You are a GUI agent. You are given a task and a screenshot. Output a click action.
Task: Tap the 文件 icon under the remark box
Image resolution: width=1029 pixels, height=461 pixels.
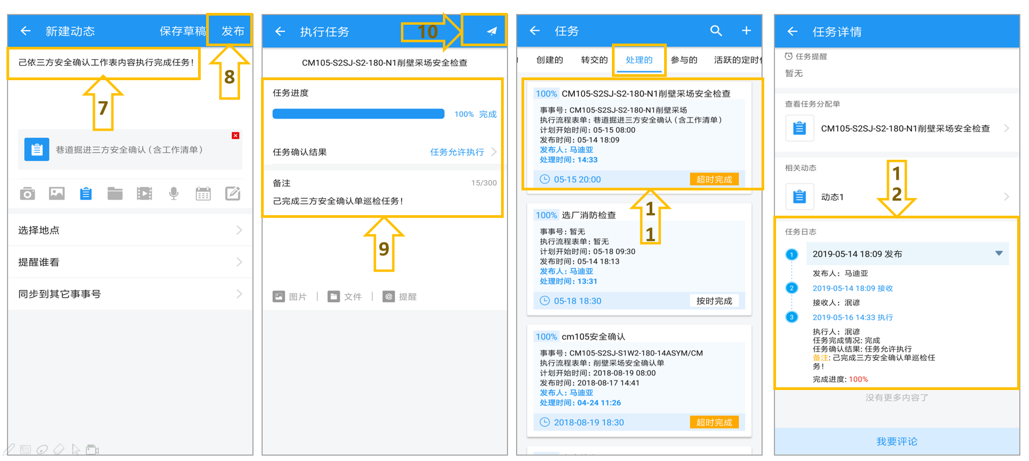click(x=334, y=296)
